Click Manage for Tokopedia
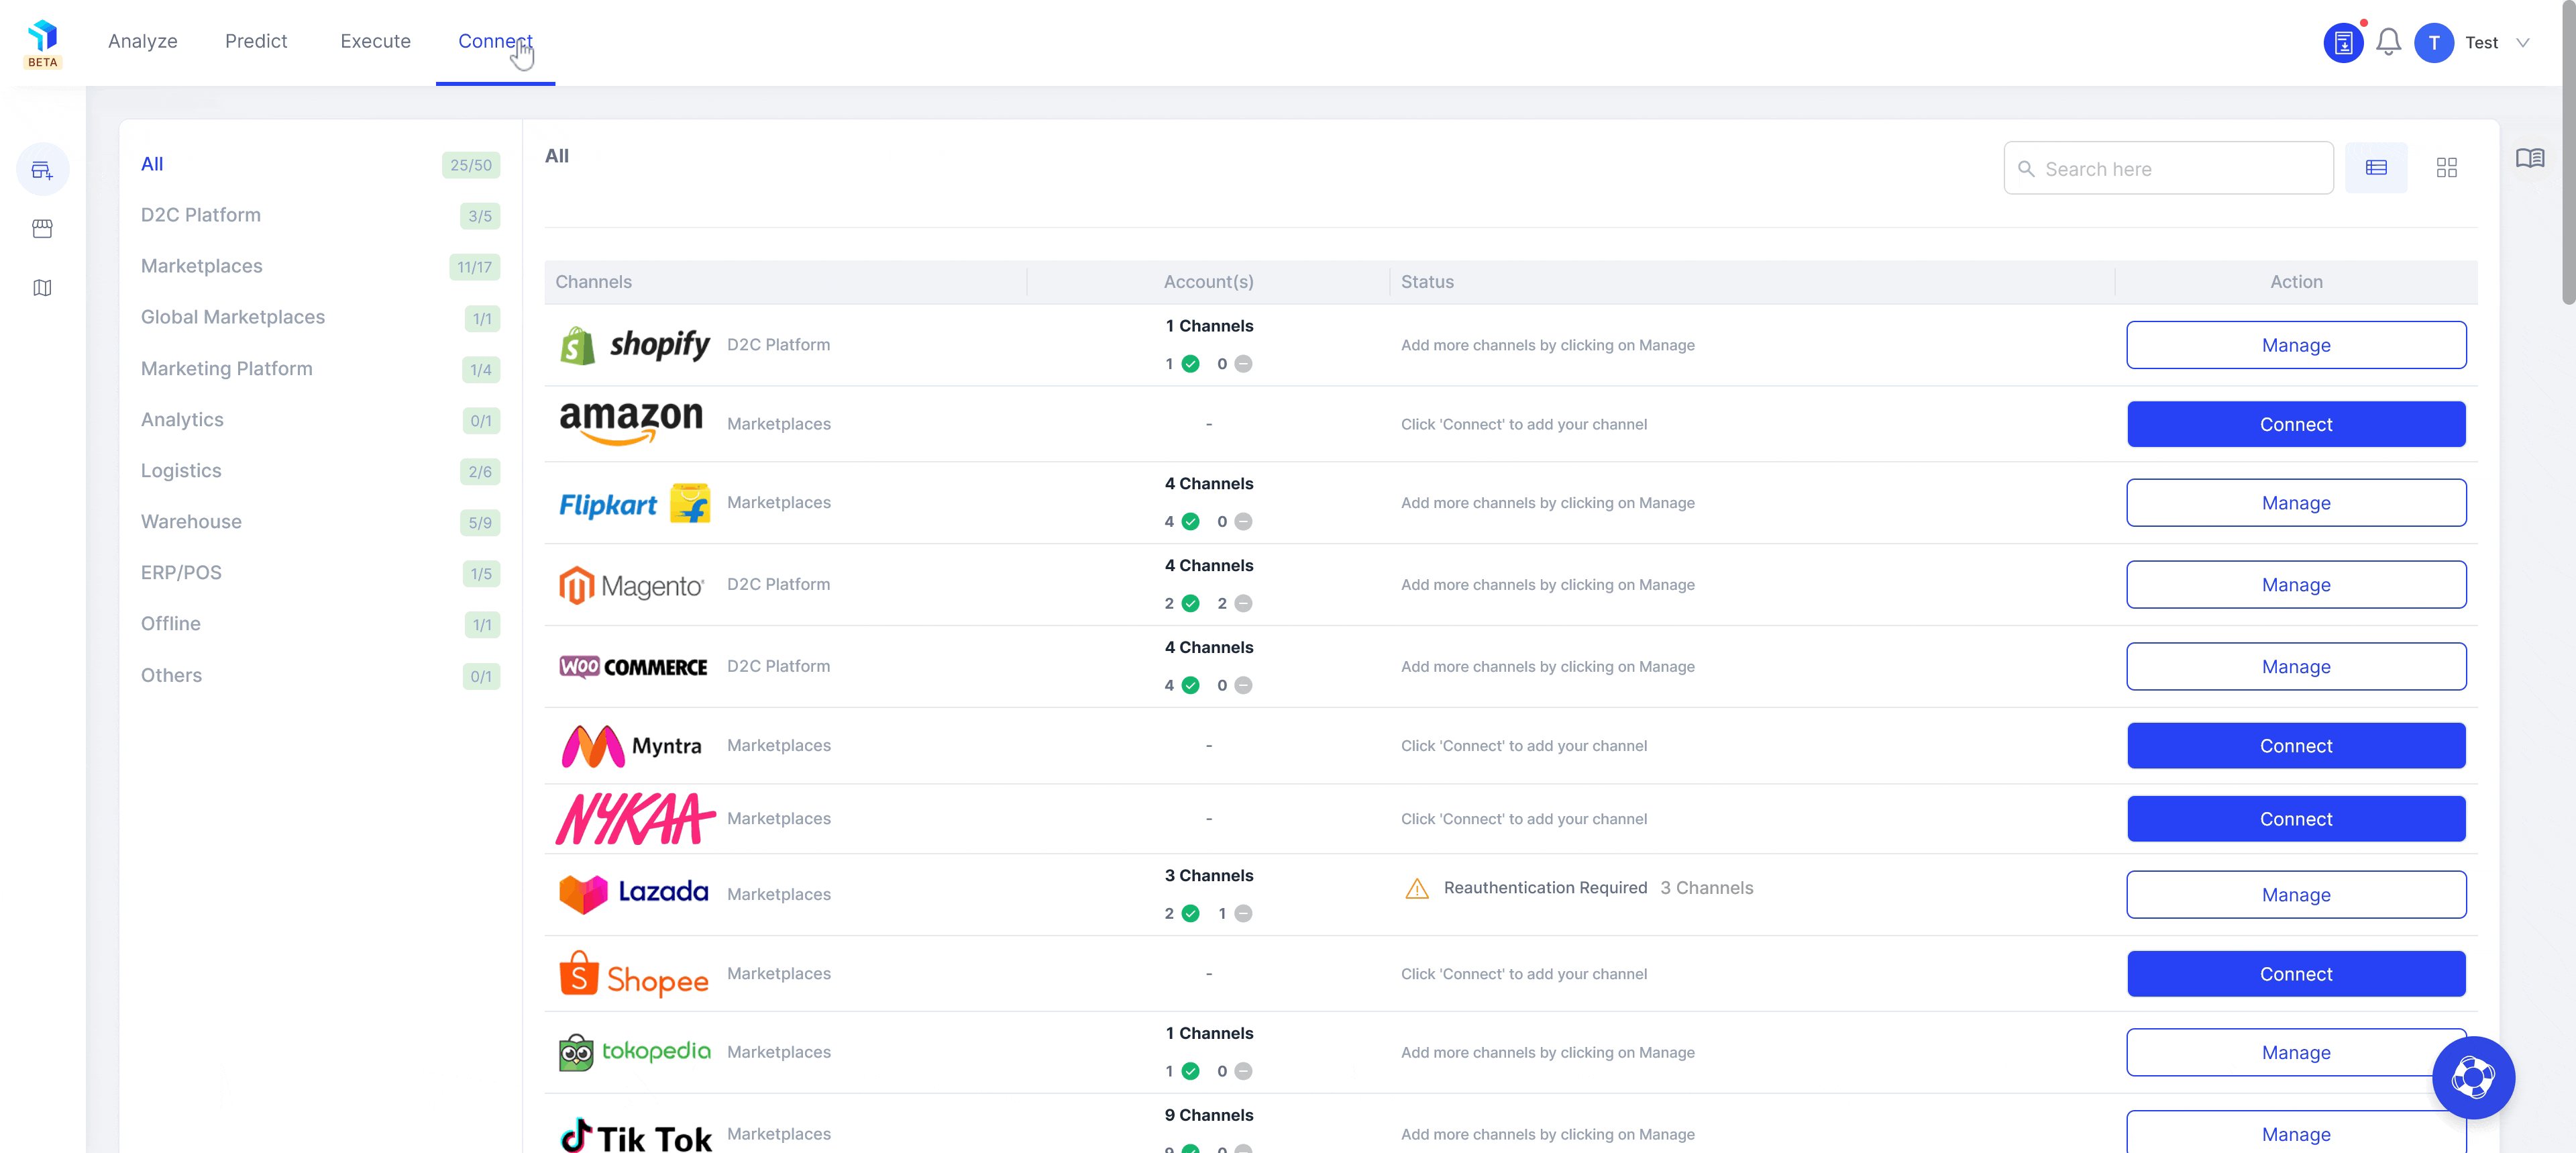The height and width of the screenshot is (1153, 2576). 2295,1052
